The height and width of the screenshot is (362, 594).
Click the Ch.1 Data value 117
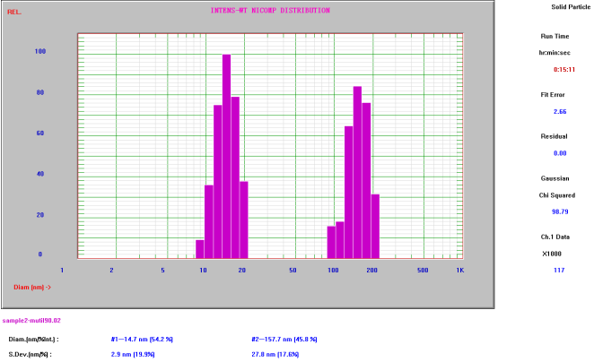pyautogui.click(x=559, y=270)
